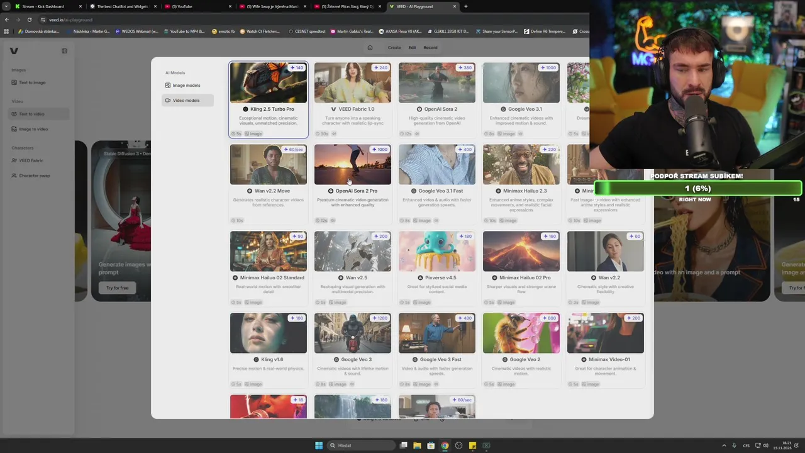Choose the Minimax Hailuo 2.3 model
Image resolution: width=805 pixels, height=453 pixels.
521,184
